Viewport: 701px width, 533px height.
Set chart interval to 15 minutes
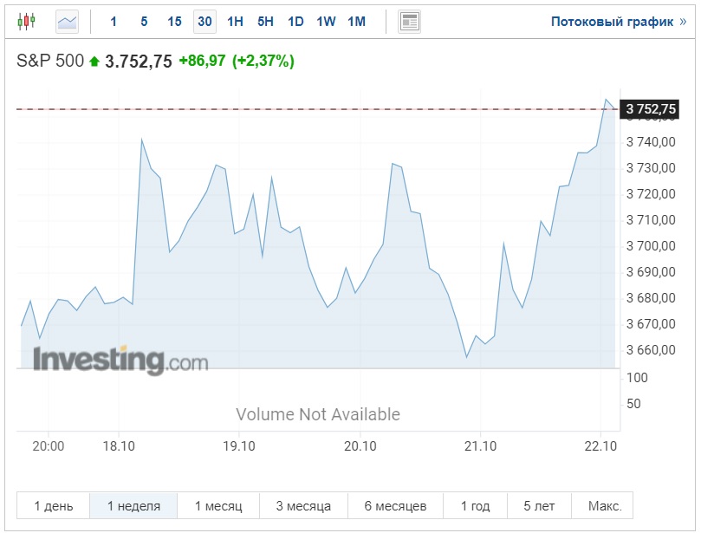(174, 22)
